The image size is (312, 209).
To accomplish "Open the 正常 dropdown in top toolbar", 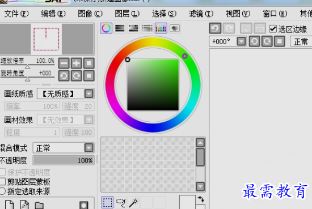I will [x=301, y=41].
